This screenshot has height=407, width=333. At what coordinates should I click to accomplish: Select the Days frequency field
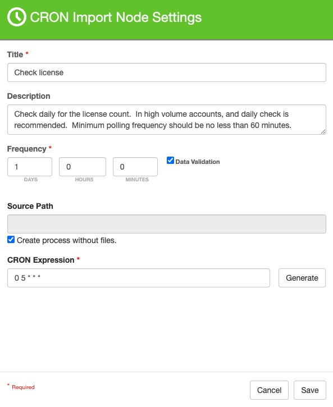point(30,167)
